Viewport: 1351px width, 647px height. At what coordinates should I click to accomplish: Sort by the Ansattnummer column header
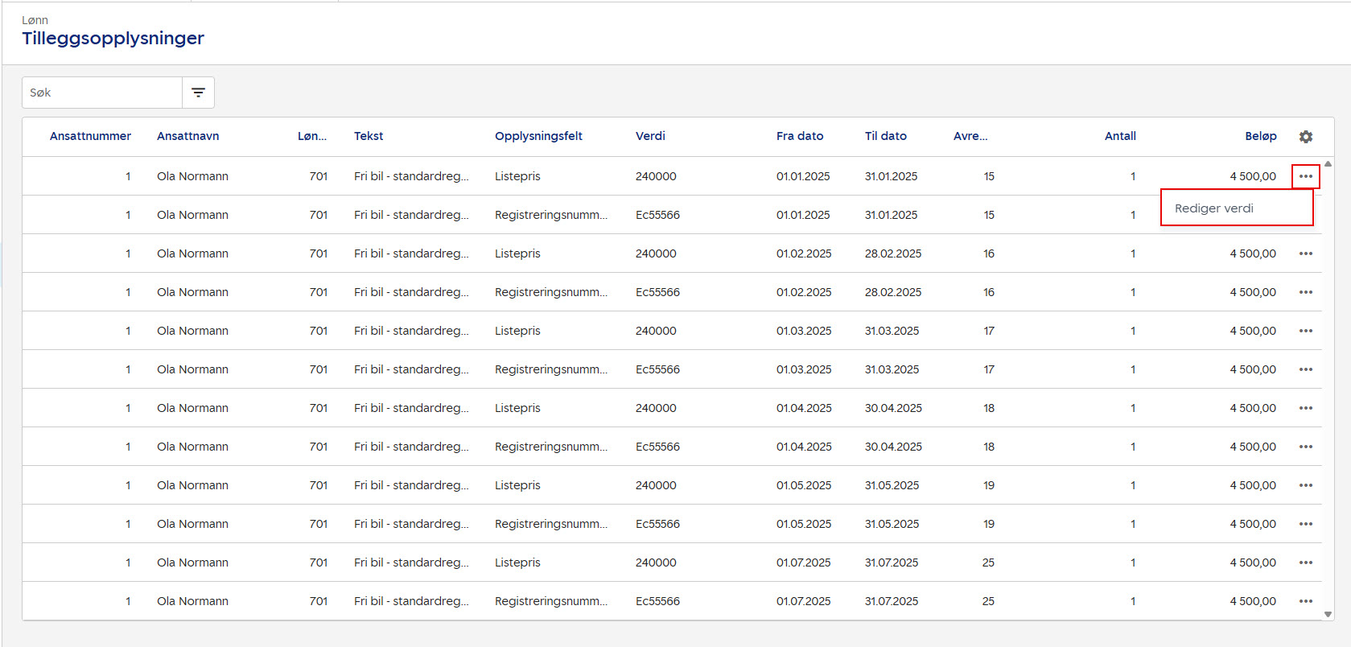coord(90,136)
